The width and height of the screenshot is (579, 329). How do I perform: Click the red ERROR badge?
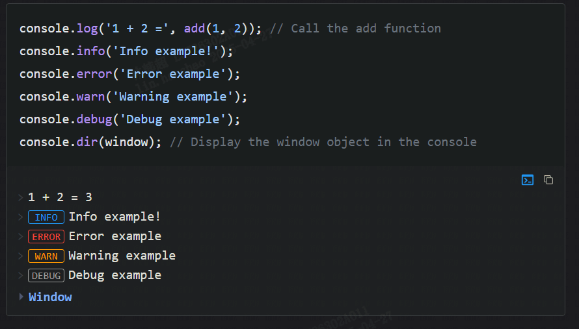click(x=46, y=237)
